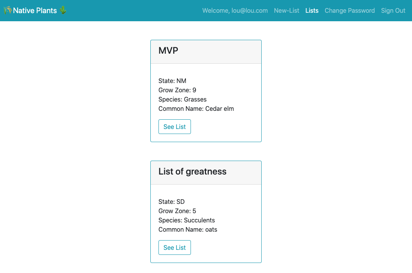Click the grass icon beside Native Plants
The height and width of the screenshot is (273, 412).
coord(8,10)
